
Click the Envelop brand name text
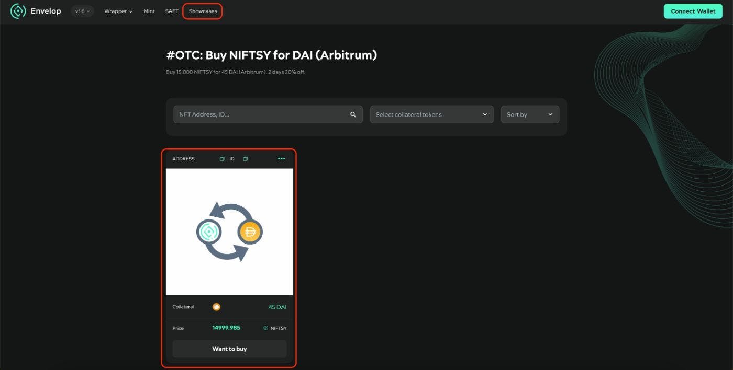click(x=46, y=11)
